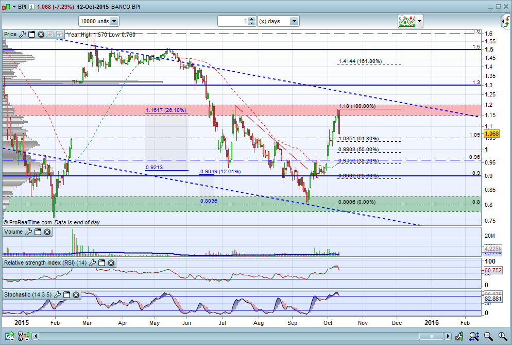Click the zoom-to-fit magnifier arrows icon
The image size is (512, 345).
pos(474,336)
